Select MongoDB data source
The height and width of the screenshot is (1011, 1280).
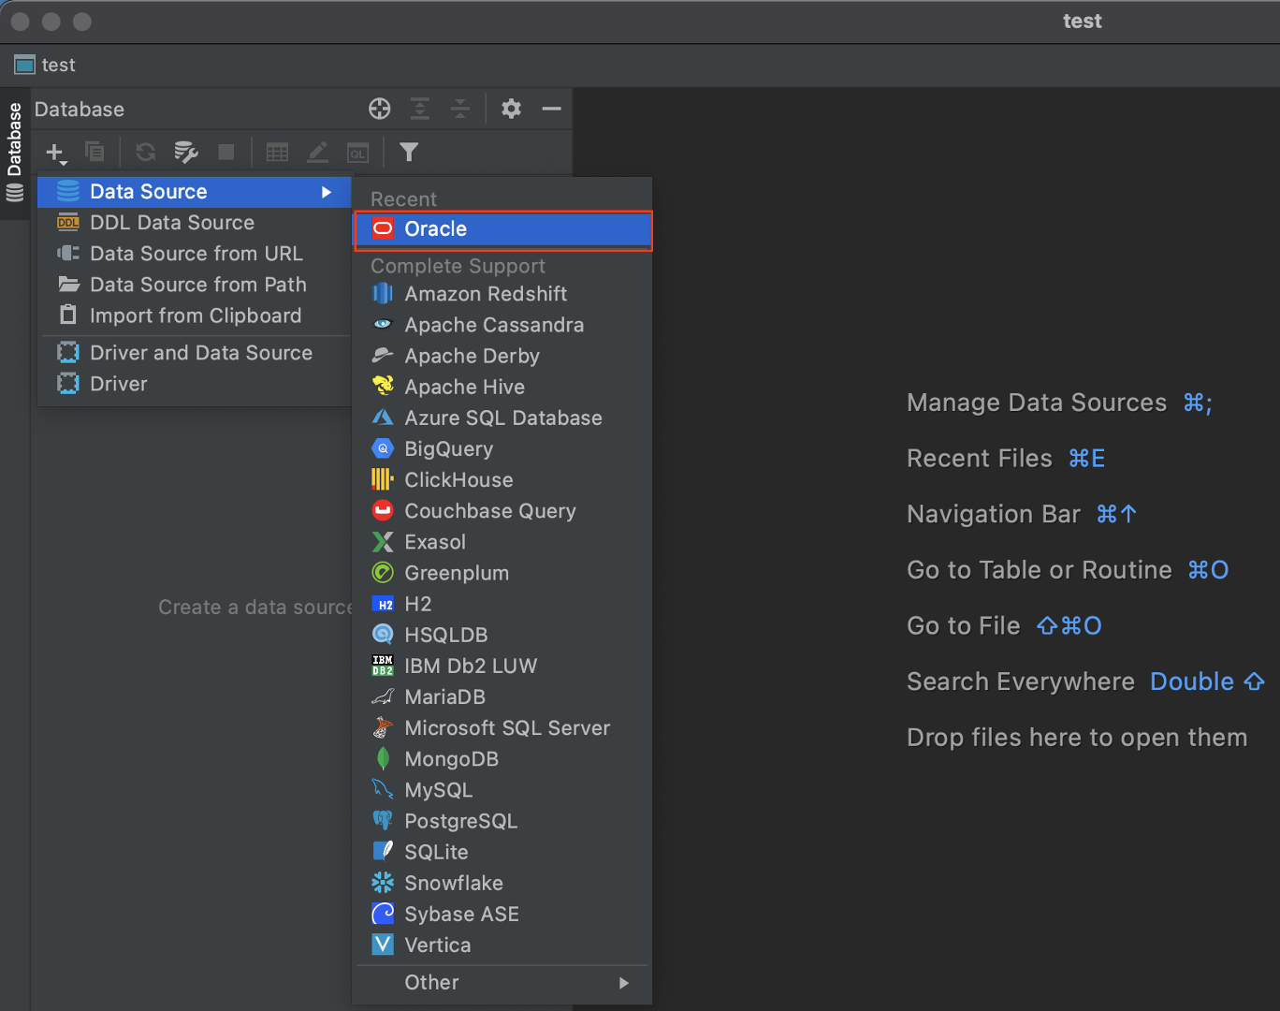click(502, 758)
